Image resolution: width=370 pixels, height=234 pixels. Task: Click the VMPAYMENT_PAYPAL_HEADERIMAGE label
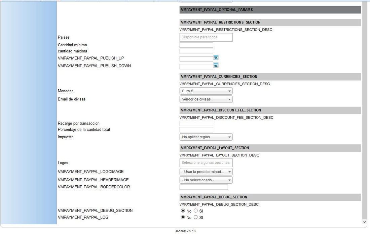click(93, 180)
